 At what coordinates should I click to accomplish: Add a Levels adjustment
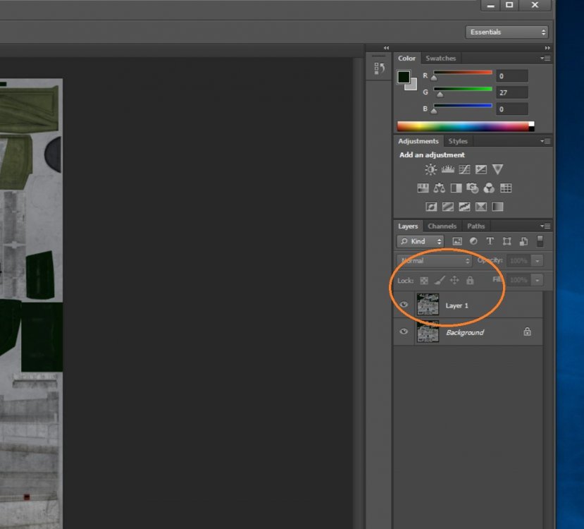click(x=447, y=170)
